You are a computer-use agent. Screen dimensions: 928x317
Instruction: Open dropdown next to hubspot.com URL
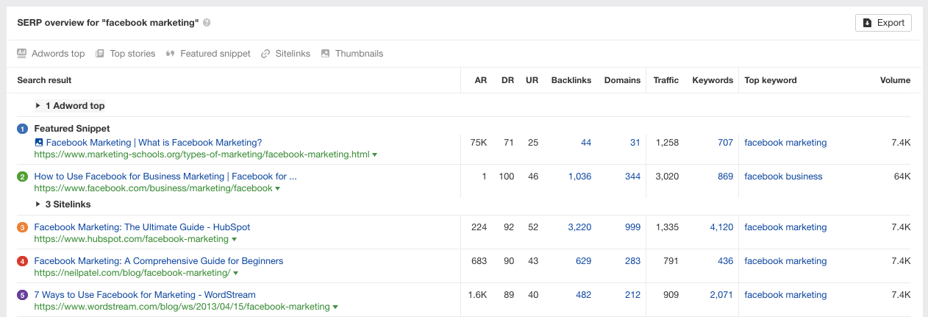234,240
